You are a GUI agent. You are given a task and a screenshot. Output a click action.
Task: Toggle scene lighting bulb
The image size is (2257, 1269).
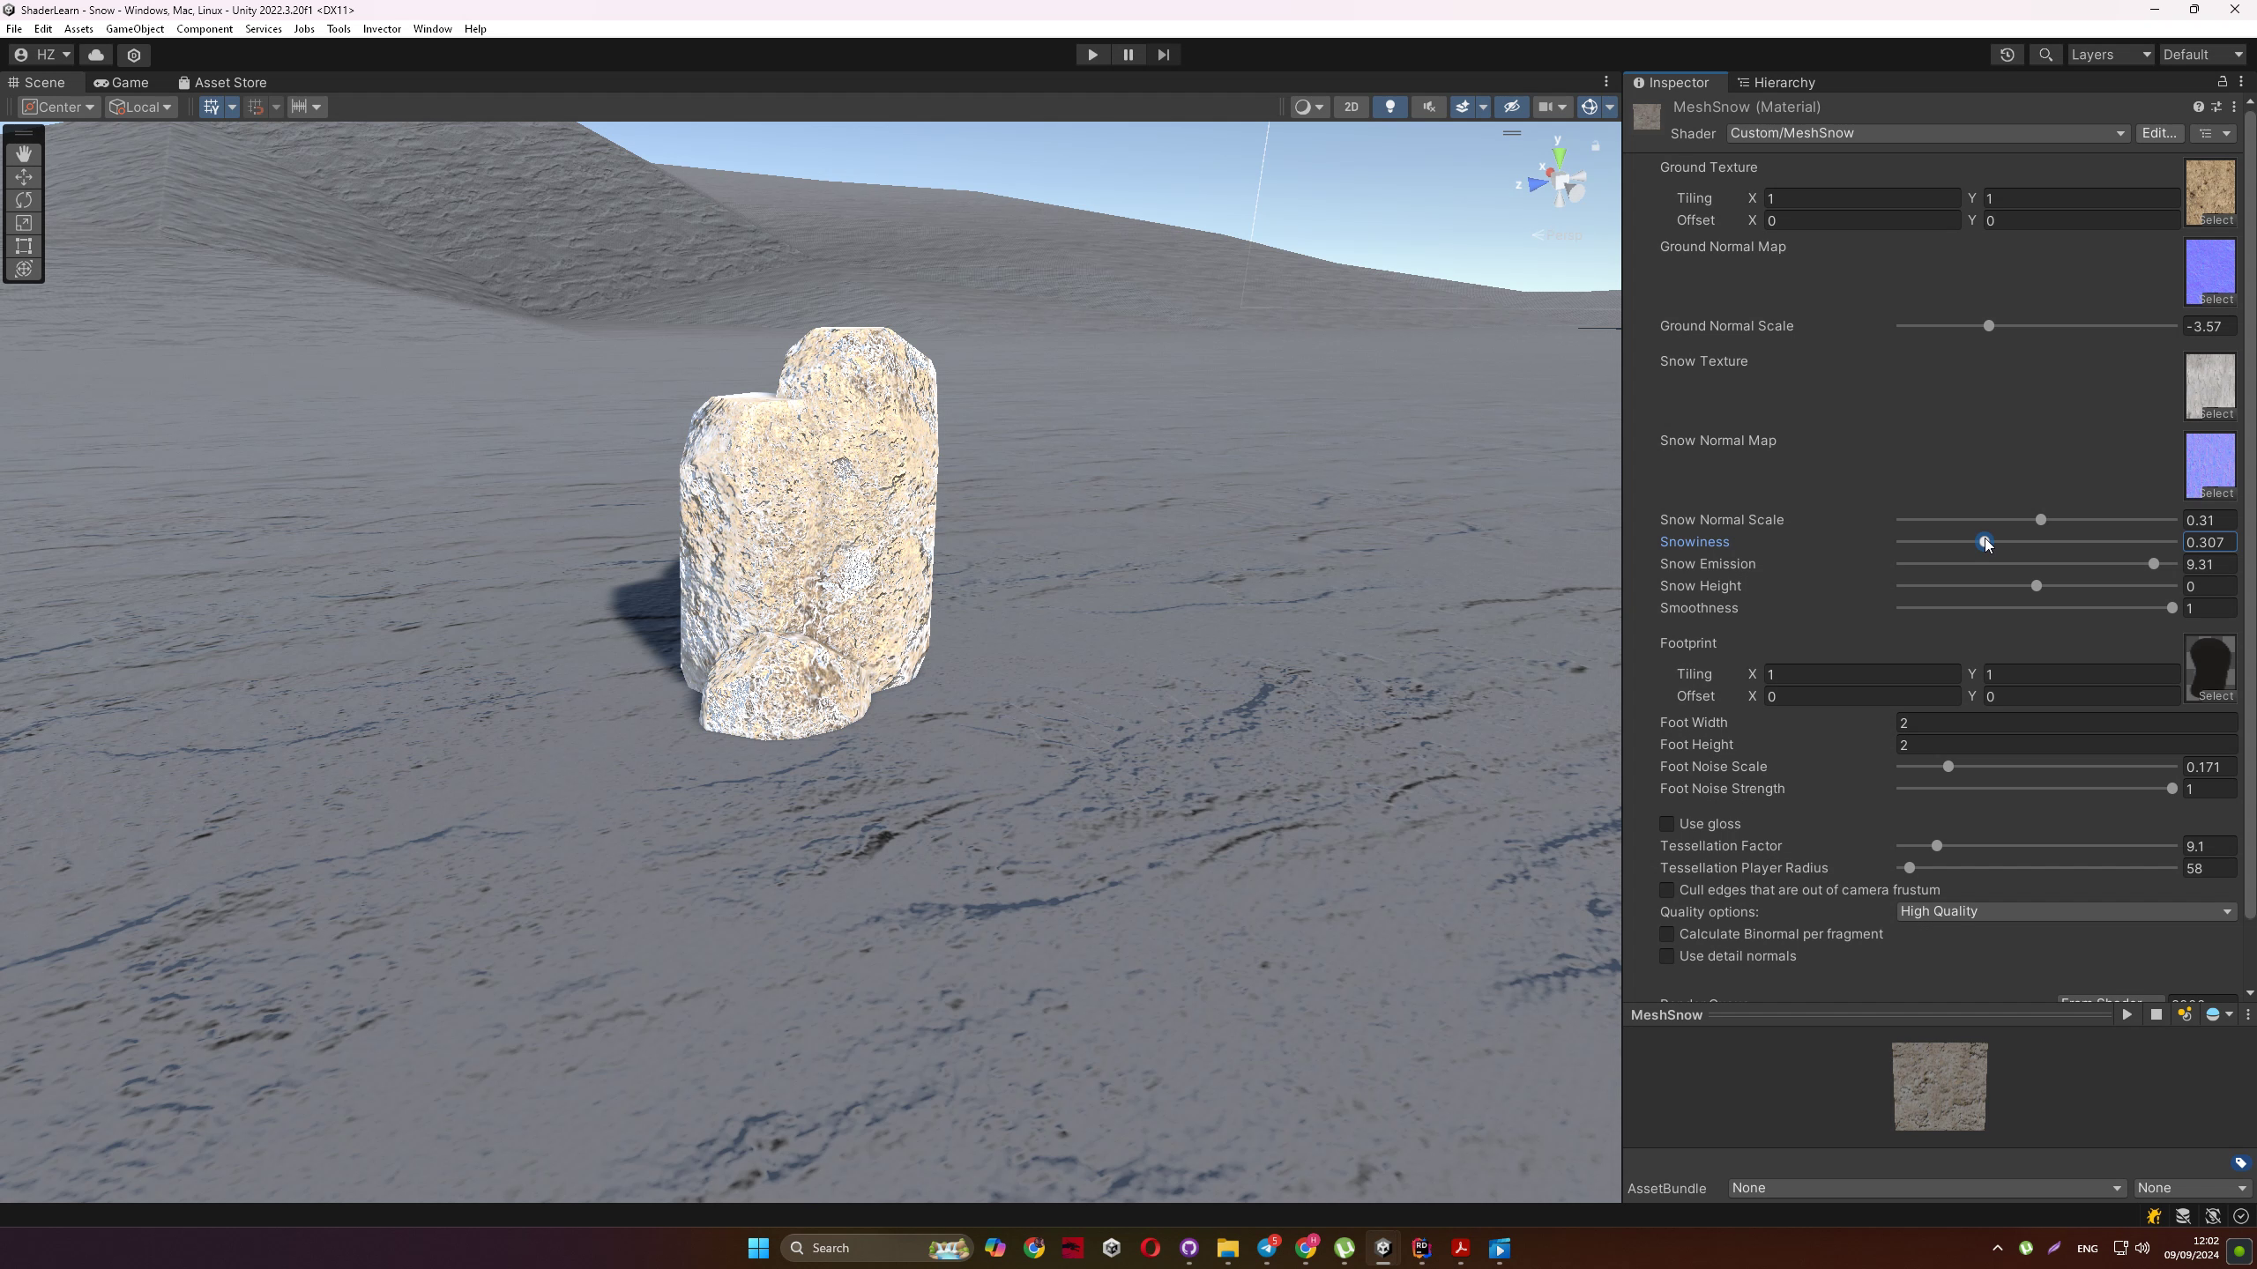click(1390, 107)
